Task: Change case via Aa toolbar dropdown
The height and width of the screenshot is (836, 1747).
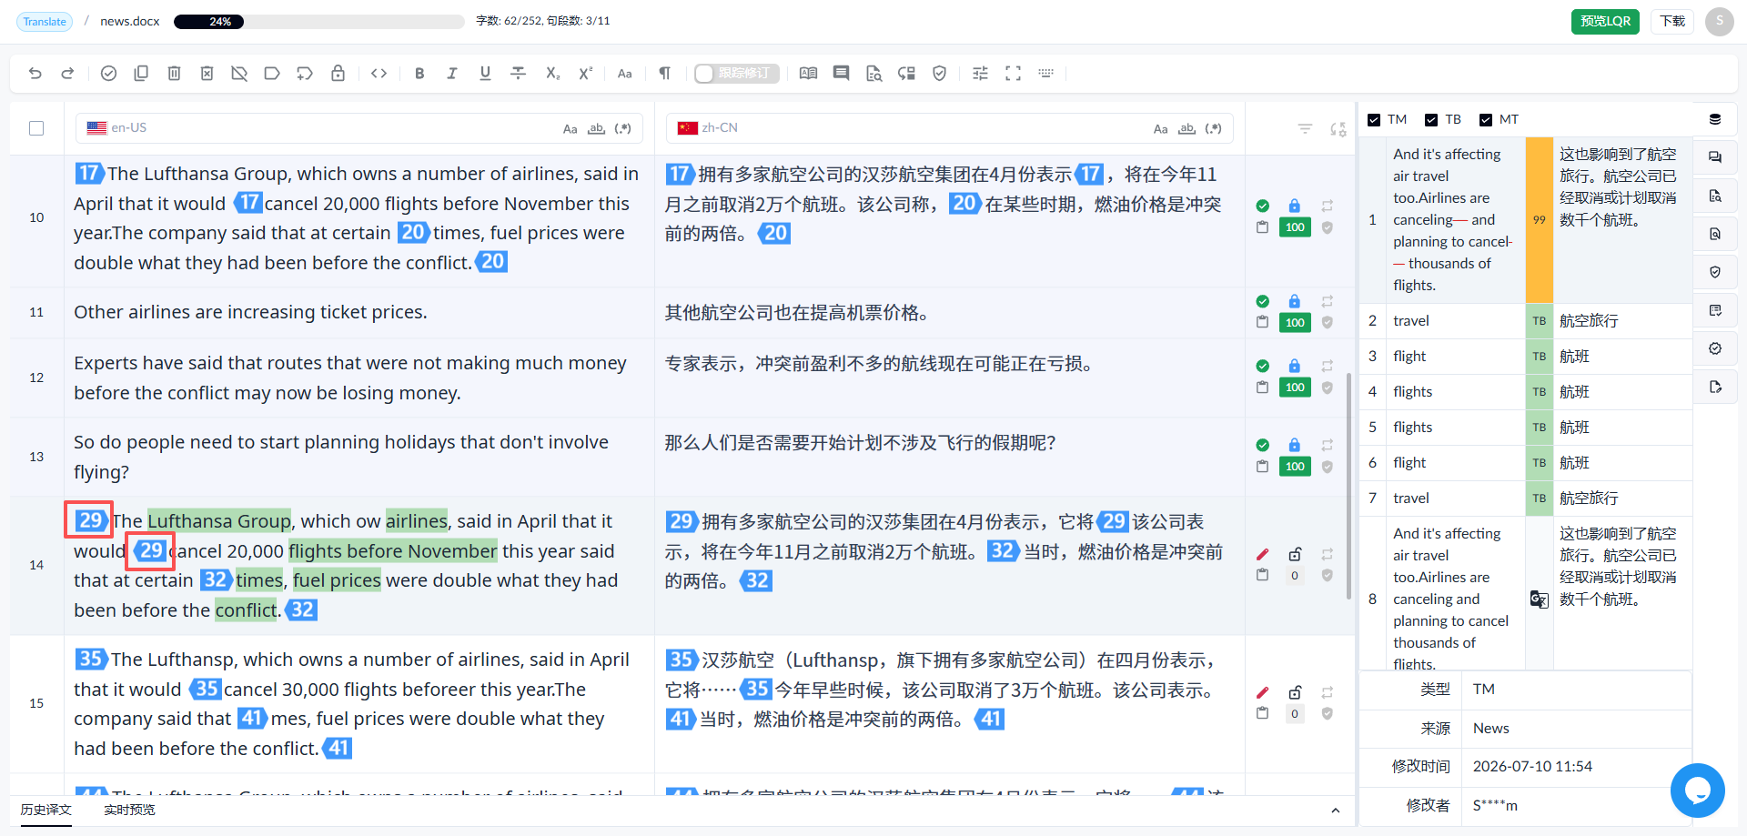Action: pos(625,74)
